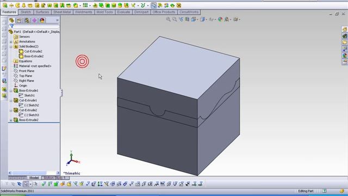Click Zoom to Fit in heads-up toolbar

coord(168,20)
